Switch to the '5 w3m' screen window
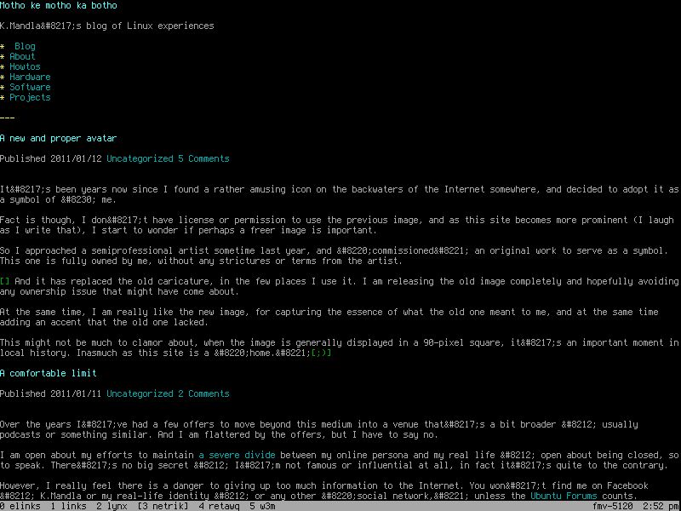681x511 pixels. click(262, 506)
